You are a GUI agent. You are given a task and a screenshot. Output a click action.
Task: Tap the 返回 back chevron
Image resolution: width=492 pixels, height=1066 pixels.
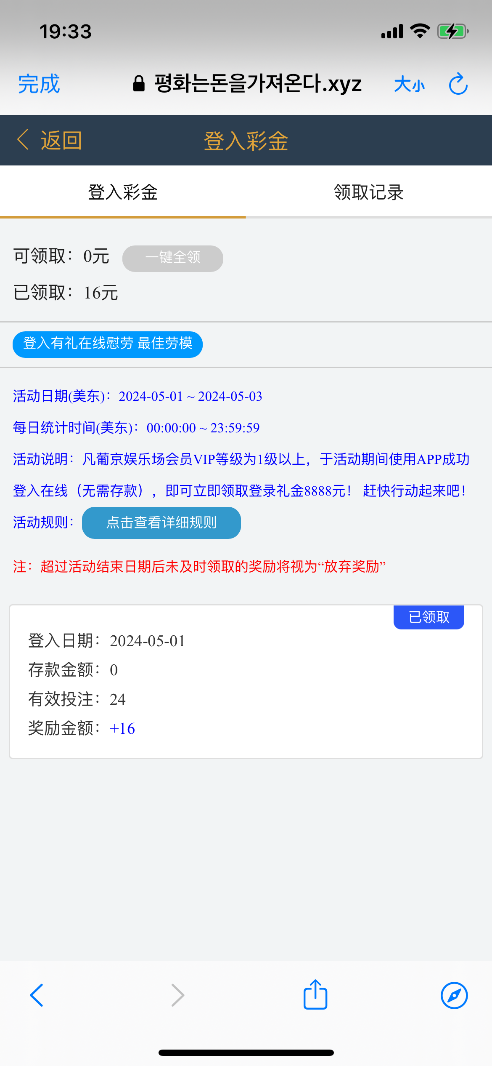coord(24,140)
